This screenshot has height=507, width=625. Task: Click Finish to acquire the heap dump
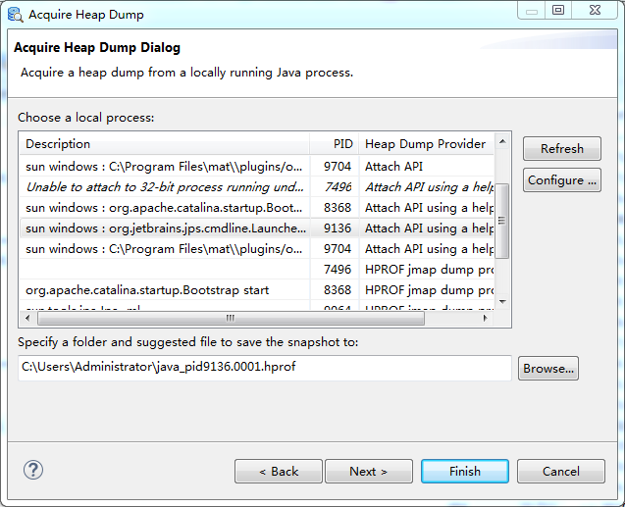[x=465, y=471]
